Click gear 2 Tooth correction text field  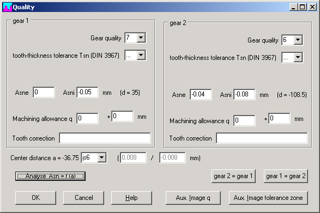262,138
